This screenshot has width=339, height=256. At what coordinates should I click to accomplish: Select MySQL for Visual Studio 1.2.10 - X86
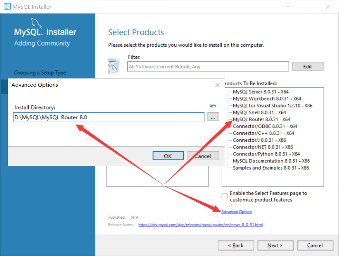pos(273,106)
